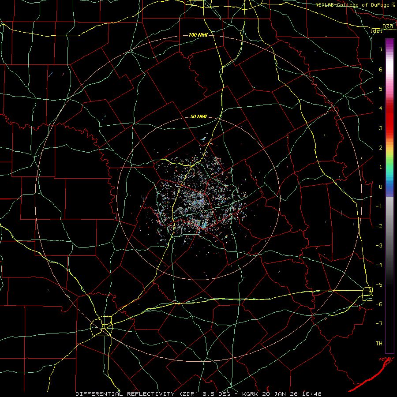Click the "10:46" timestamp in caption
The width and height of the screenshot is (397, 397).
[x=312, y=394]
